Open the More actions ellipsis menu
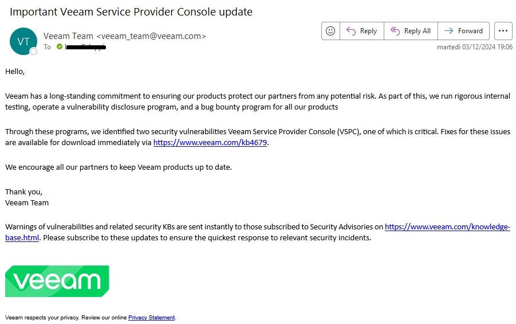Viewport: 516px width, 324px height. pos(503,31)
